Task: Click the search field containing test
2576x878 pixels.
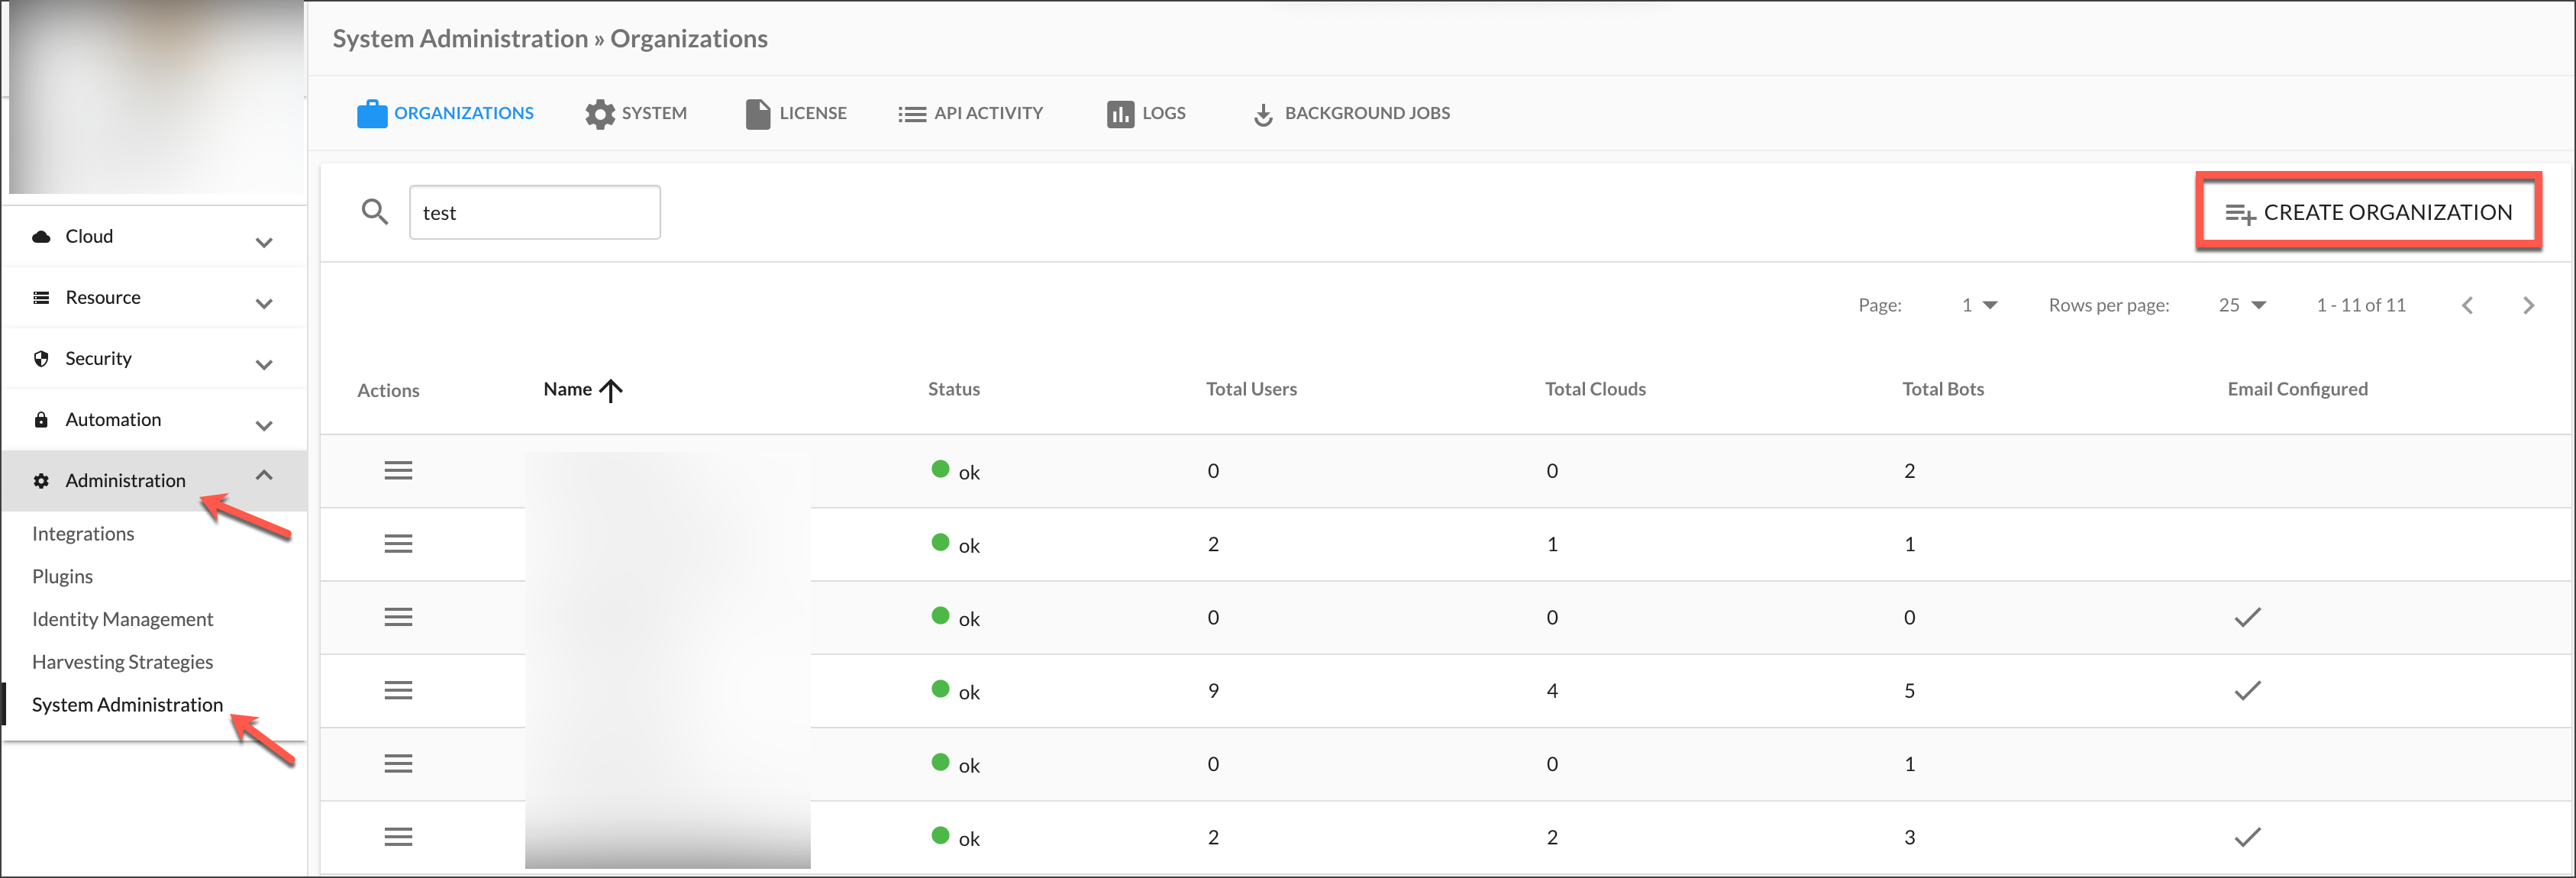Action: tap(534, 212)
